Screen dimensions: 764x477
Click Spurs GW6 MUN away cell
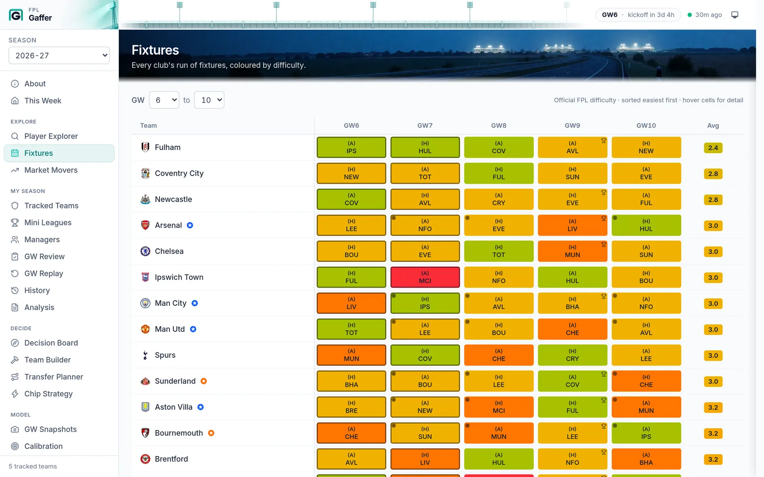pos(351,355)
